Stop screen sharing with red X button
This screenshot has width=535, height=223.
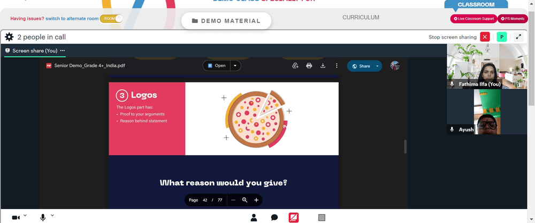pyautogui.click(x=485, y=37)
